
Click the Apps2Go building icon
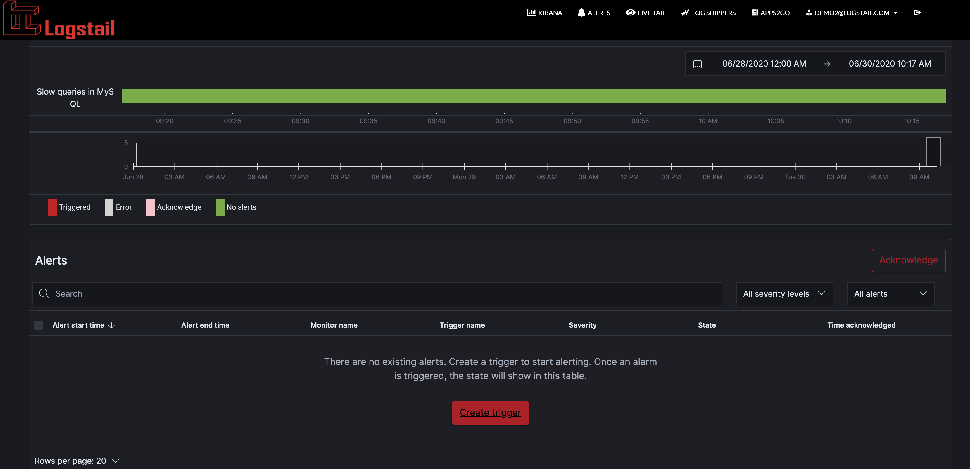coord(754,13)
